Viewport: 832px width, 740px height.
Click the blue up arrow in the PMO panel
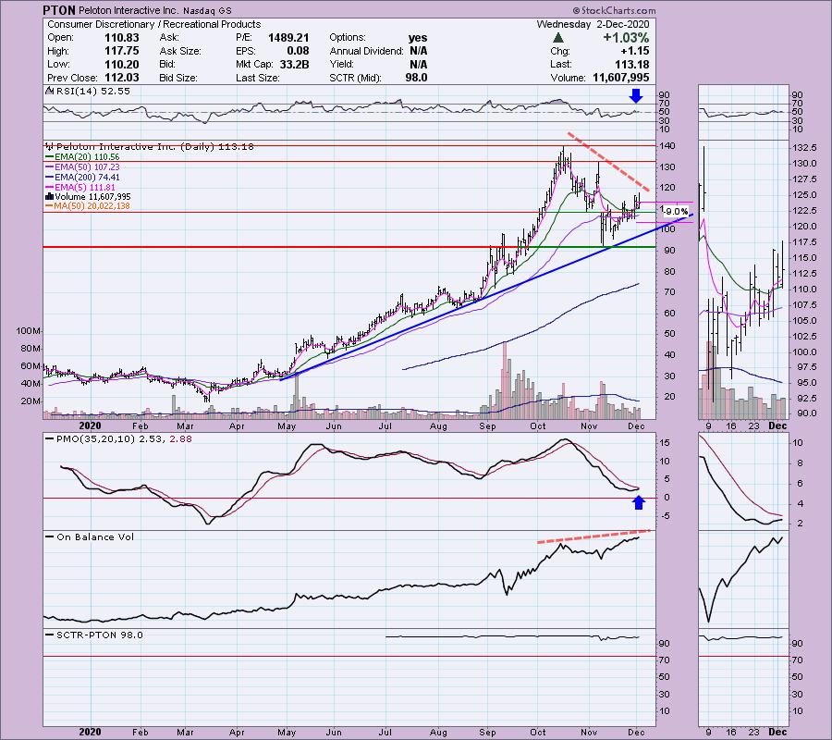coord(639,502)
